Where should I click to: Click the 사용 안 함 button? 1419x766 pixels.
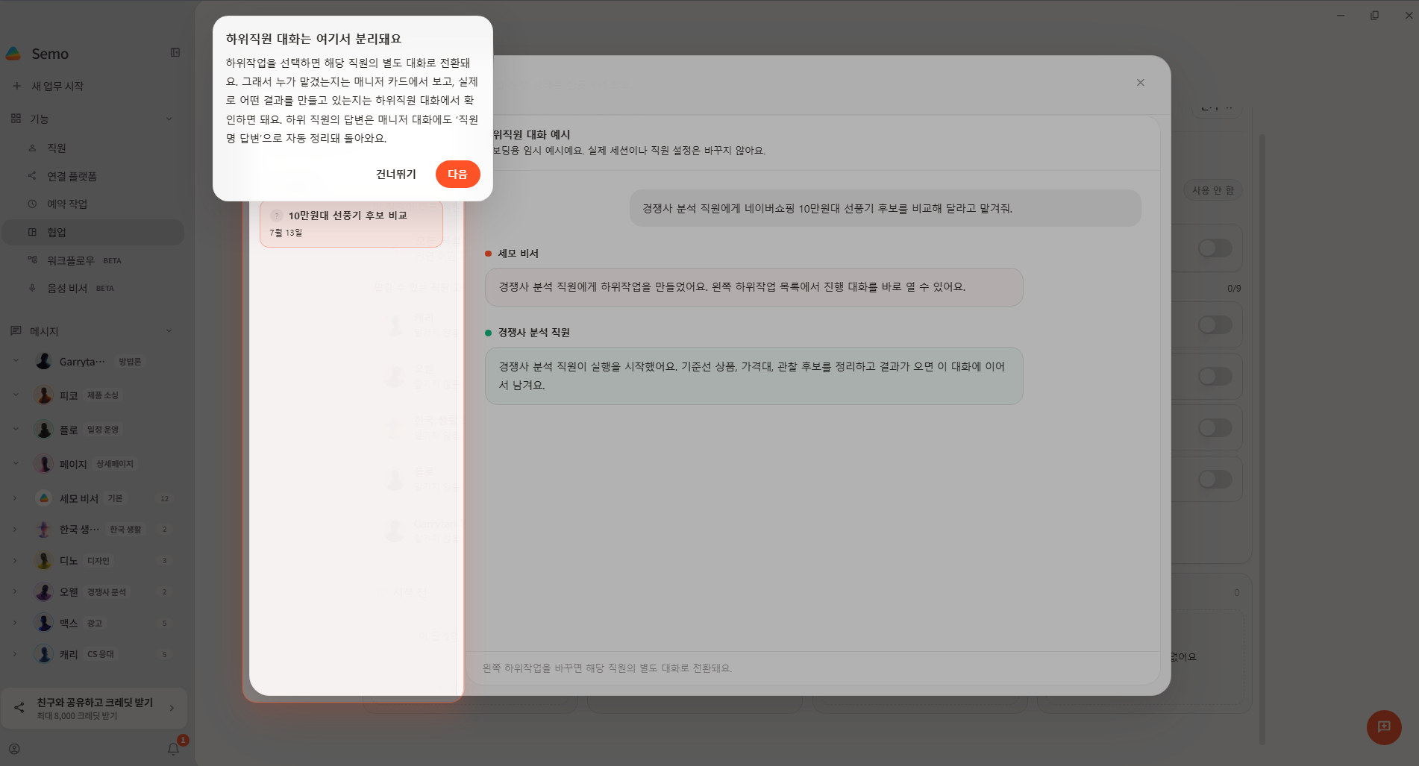1213,190
